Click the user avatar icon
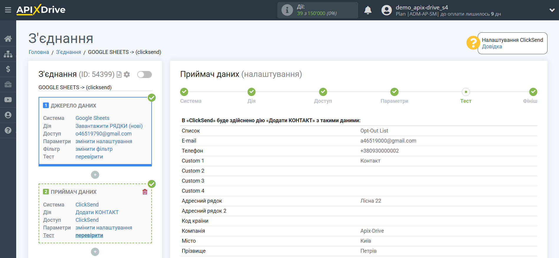The image size is (559, 258). [x=387, y=10]
